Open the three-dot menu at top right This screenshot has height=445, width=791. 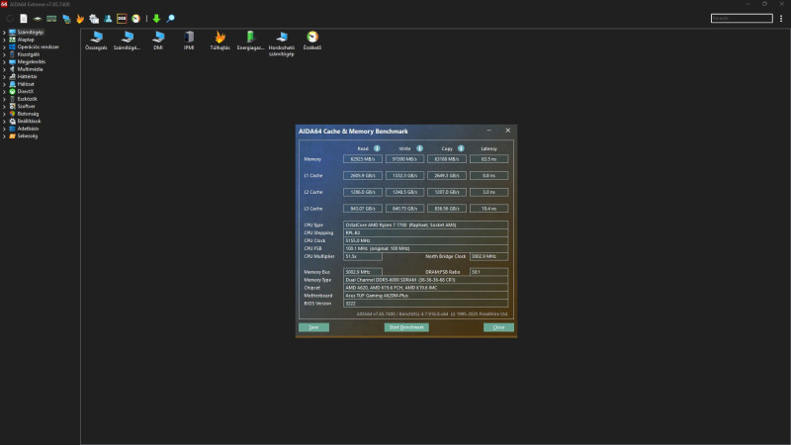[x=781, y=18]
